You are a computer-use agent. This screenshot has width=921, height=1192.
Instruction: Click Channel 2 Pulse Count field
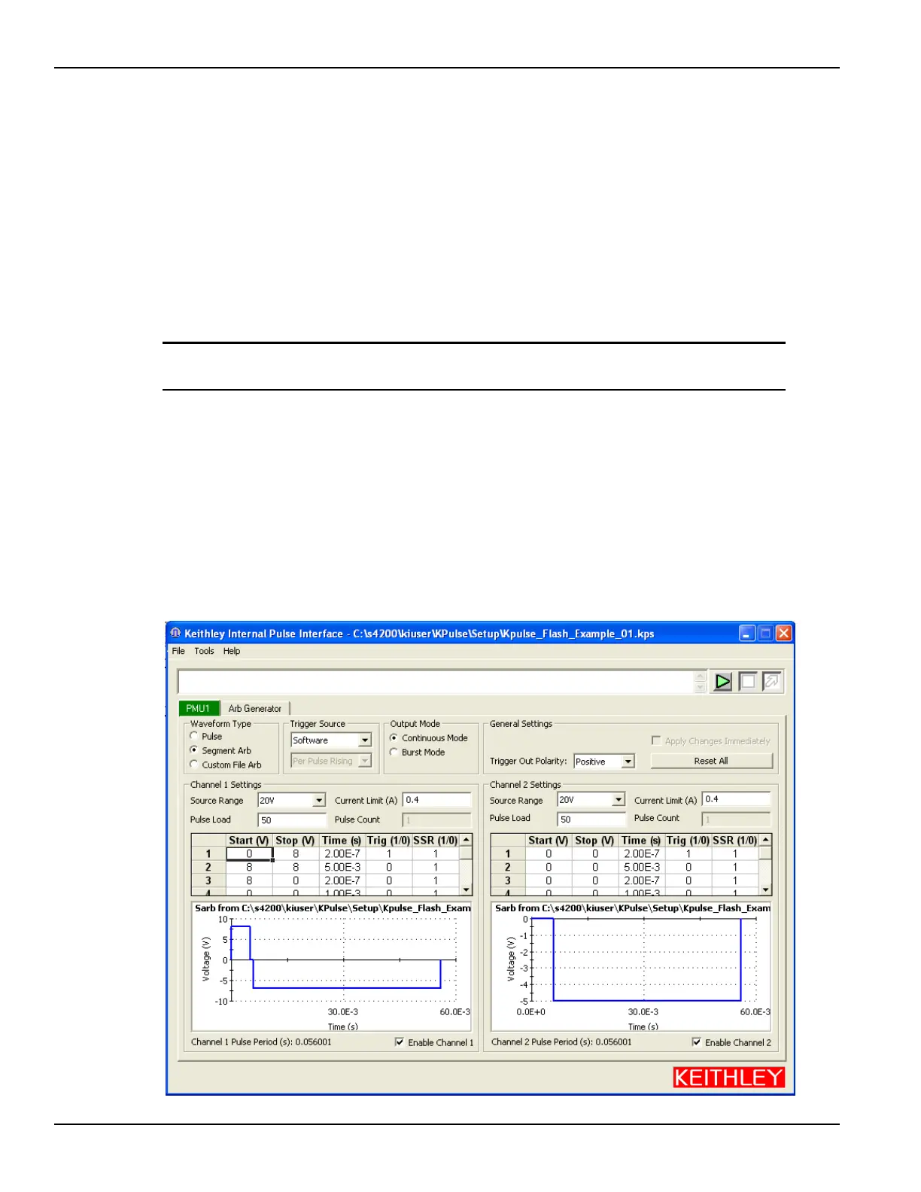click(x=736, y=819)
